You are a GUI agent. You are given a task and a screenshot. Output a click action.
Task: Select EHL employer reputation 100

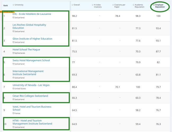(158, 16)
